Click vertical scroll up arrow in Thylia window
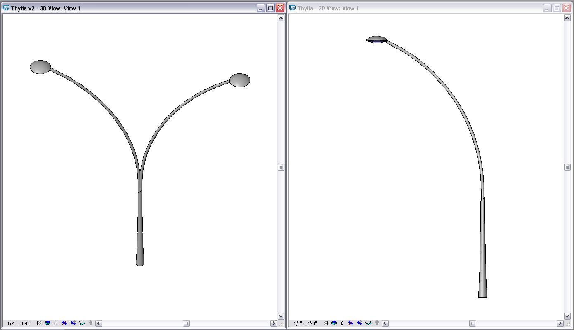 click(x=567, y=18)
